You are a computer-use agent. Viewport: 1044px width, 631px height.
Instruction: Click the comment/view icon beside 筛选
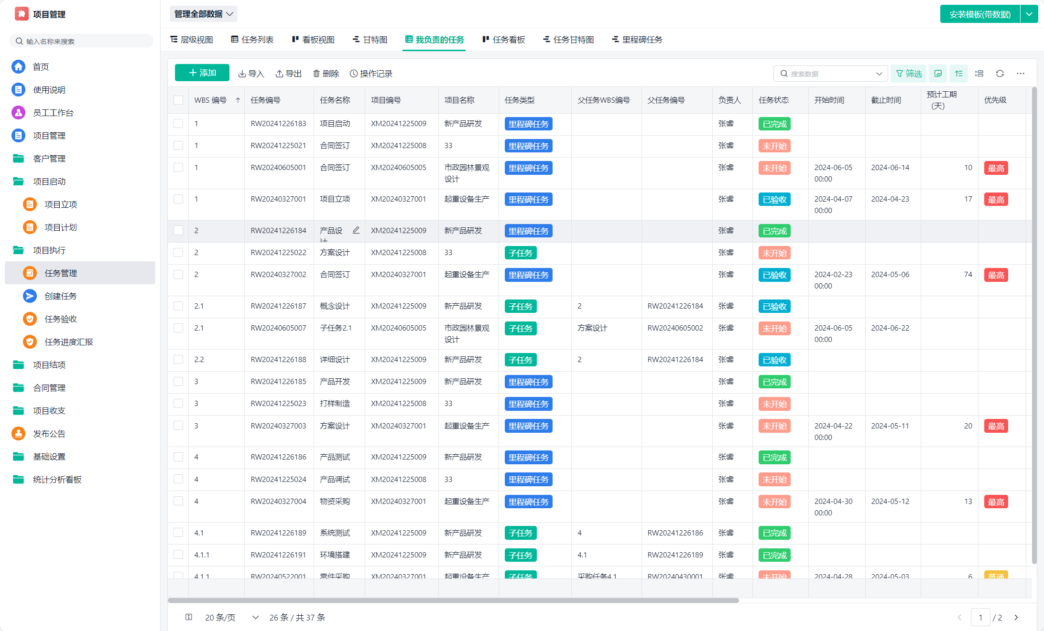pos(938,74)
